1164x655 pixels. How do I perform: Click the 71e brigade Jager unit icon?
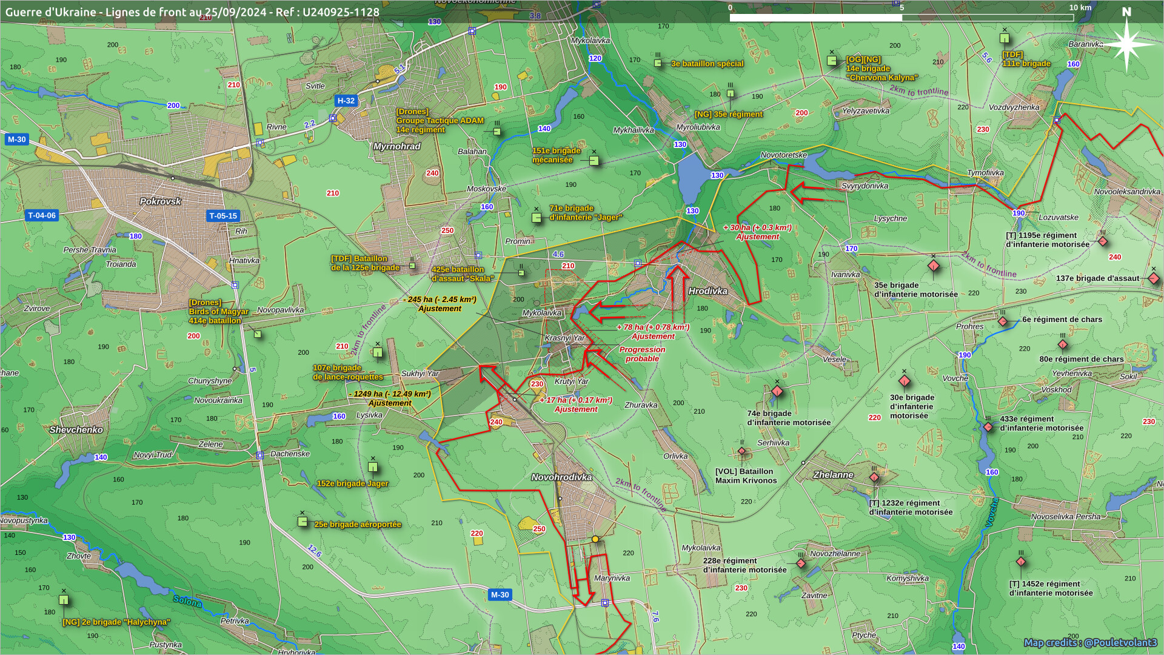[x=536, y=218]
